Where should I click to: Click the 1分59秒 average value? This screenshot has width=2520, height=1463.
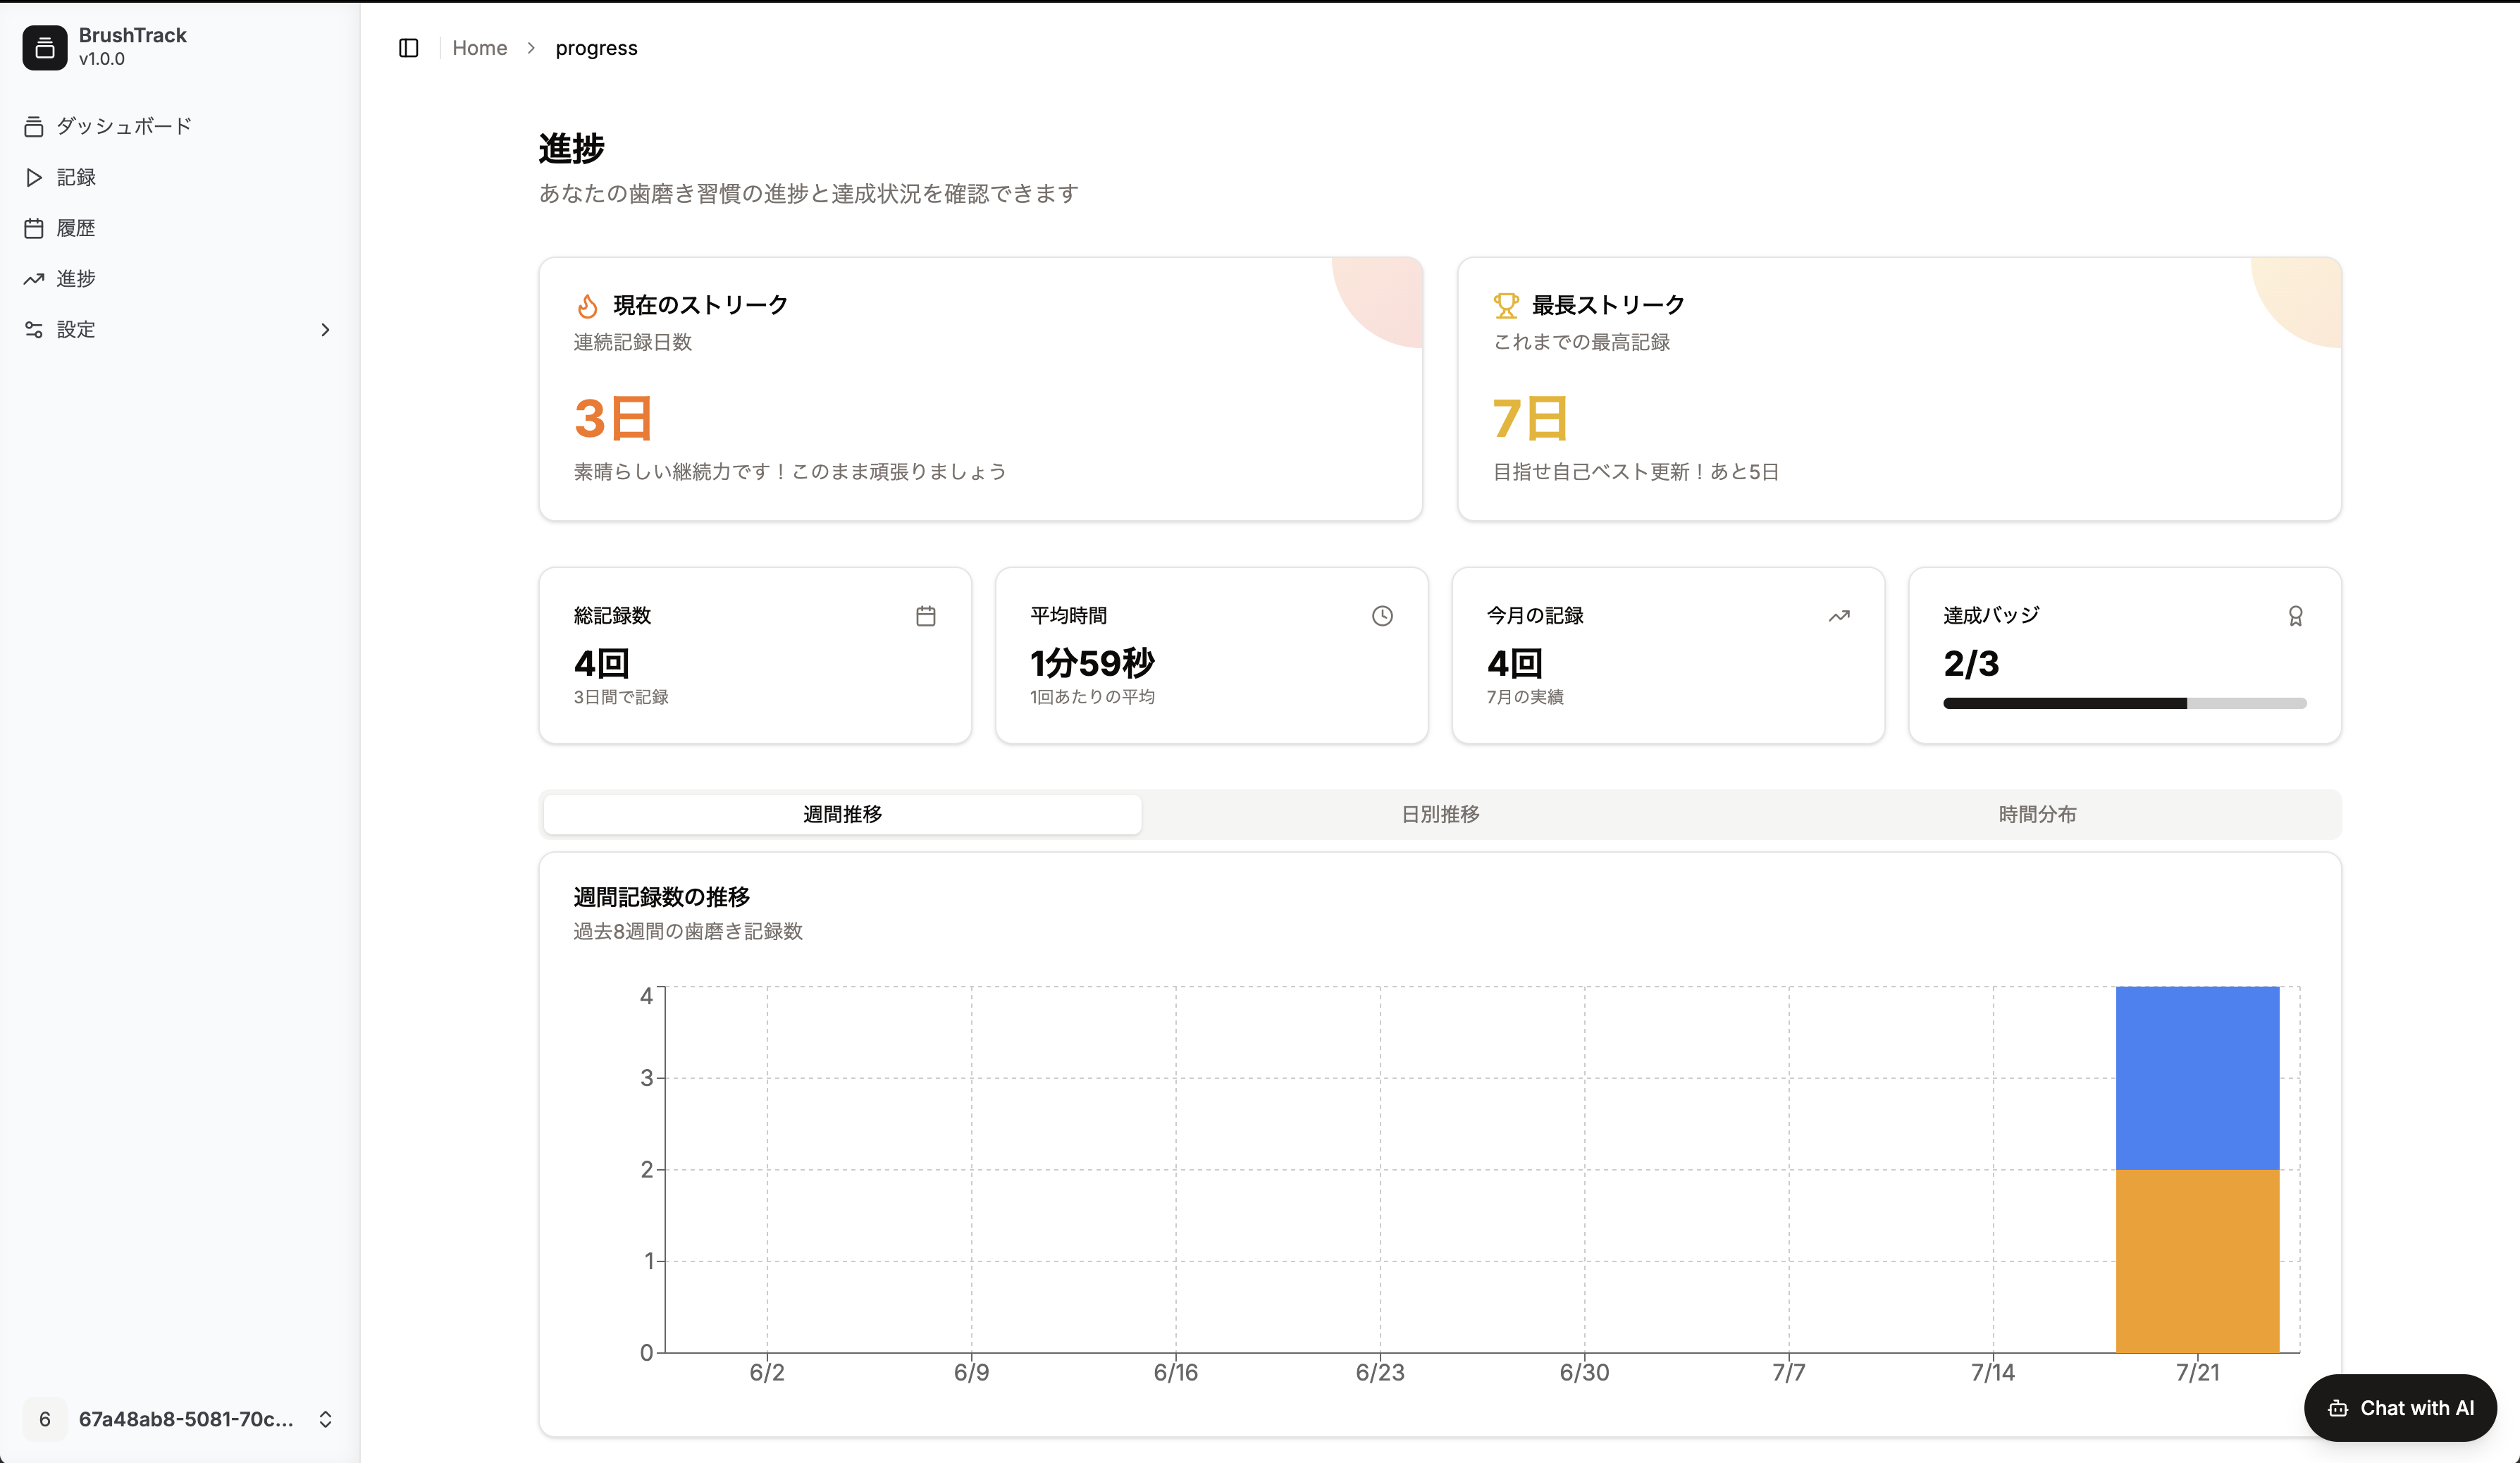tap(1092, 663)
